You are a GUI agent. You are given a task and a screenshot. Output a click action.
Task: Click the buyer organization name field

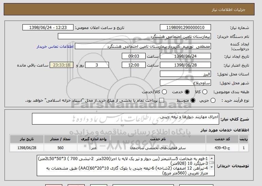click(134, 37)
